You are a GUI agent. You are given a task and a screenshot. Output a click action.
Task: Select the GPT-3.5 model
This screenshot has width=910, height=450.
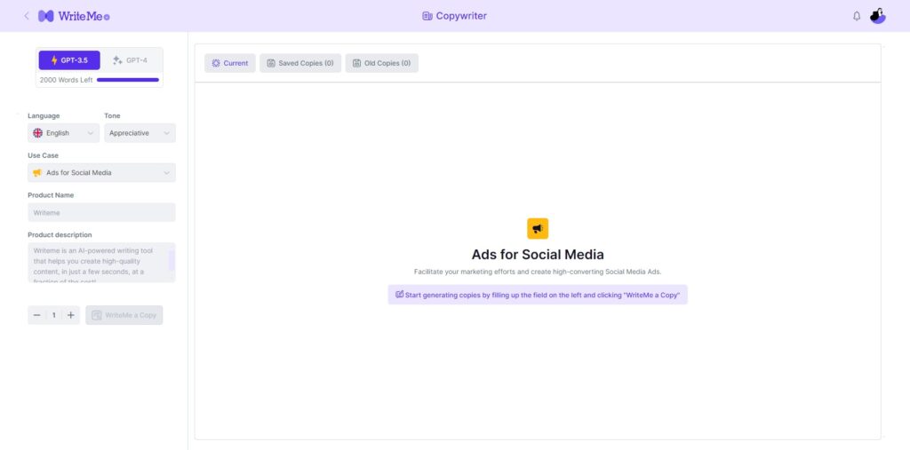(69, 60)
